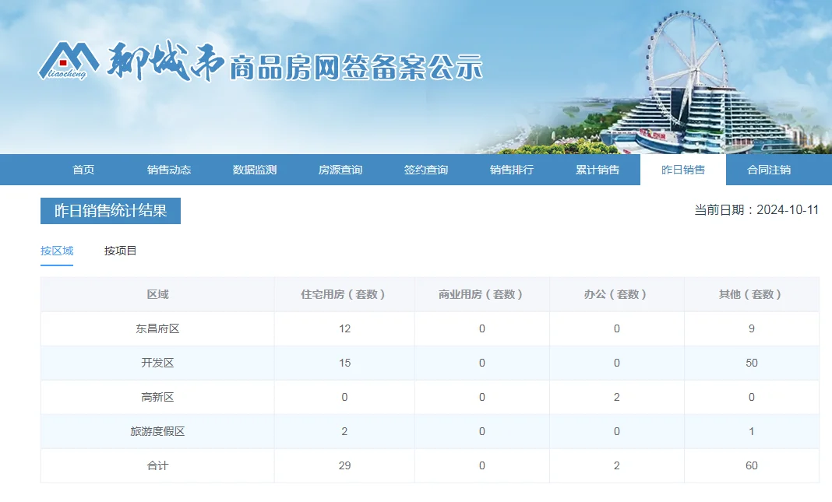This screenshot has height=502, width=832.
Task: Open the 首页 navigation item
Action: point(83,170)
